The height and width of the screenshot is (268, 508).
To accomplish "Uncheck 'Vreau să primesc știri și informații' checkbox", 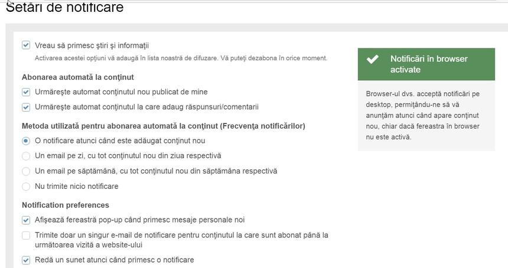I will [26, 45].
